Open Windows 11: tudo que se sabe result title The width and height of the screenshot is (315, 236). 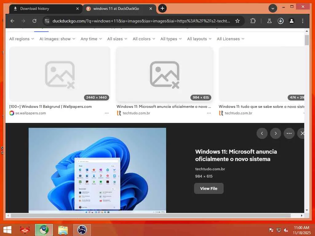(261, 107)
